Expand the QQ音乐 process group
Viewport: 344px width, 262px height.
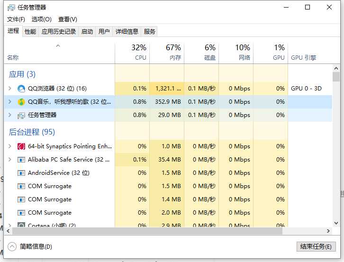coord(9,101)
